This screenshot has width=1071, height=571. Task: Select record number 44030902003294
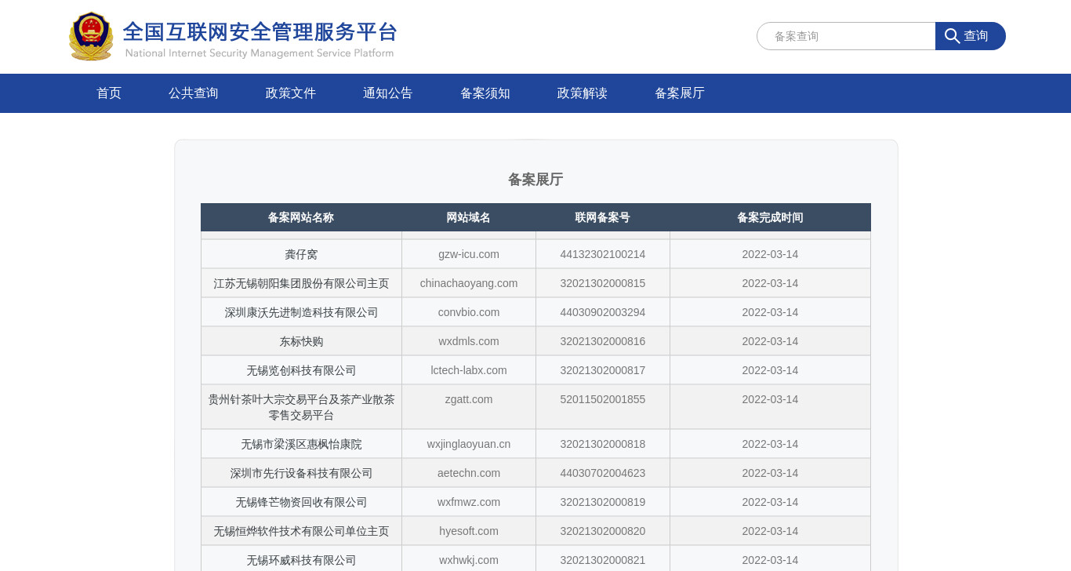(603, 312)
